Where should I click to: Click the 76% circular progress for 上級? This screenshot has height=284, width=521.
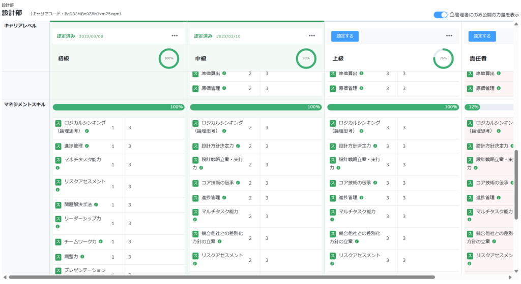[x=443, y=59]
